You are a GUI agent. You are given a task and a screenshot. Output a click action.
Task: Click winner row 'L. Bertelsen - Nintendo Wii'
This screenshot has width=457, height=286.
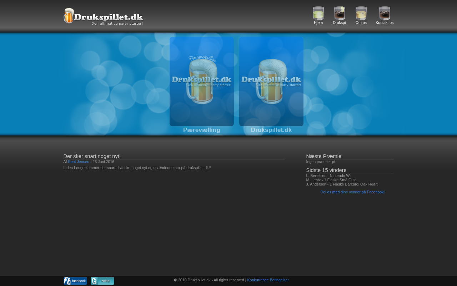pos(329,176)
